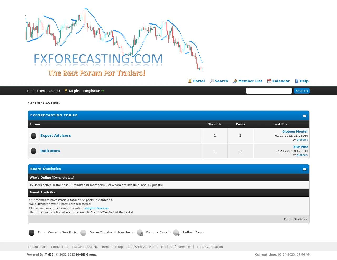The height and width of the screenshot is (260, 337).
Task: Focus the search text field
Action: point(269,91)
